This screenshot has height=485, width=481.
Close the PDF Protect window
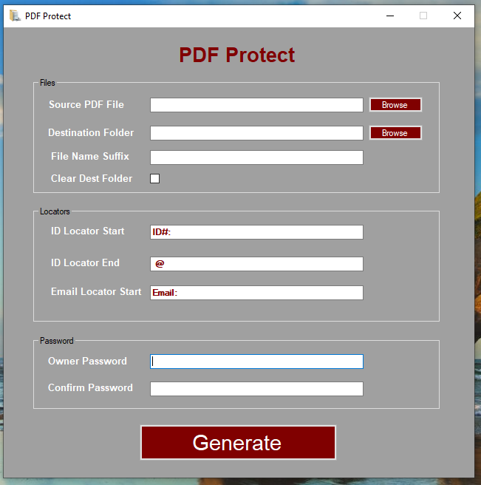pos(457,16)
